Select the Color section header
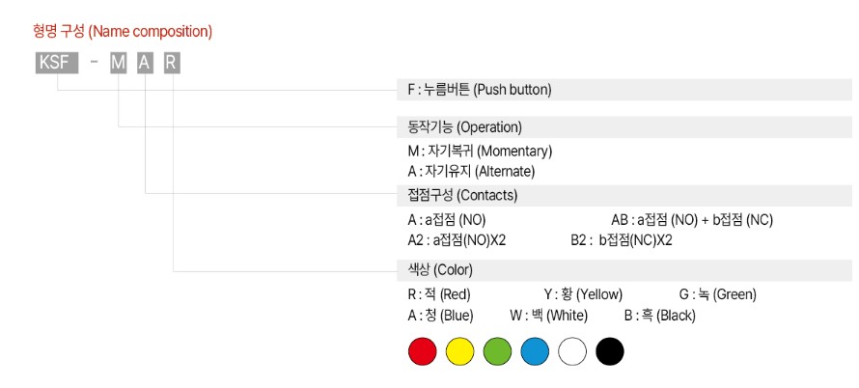Image resolution: width=859 pixels, height=388 pixels. click(x=624, y=270)
